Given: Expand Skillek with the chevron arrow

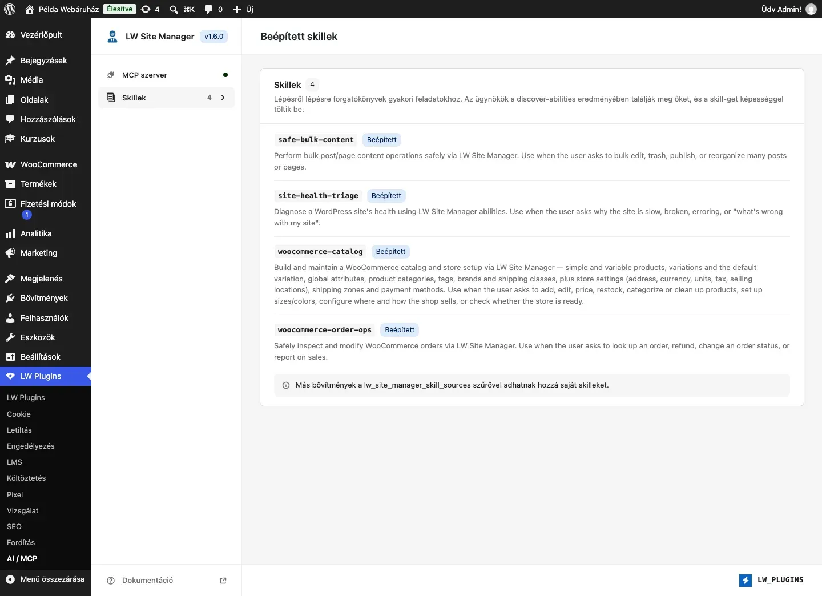Looking at the screenshot, I should pos(223,98).
